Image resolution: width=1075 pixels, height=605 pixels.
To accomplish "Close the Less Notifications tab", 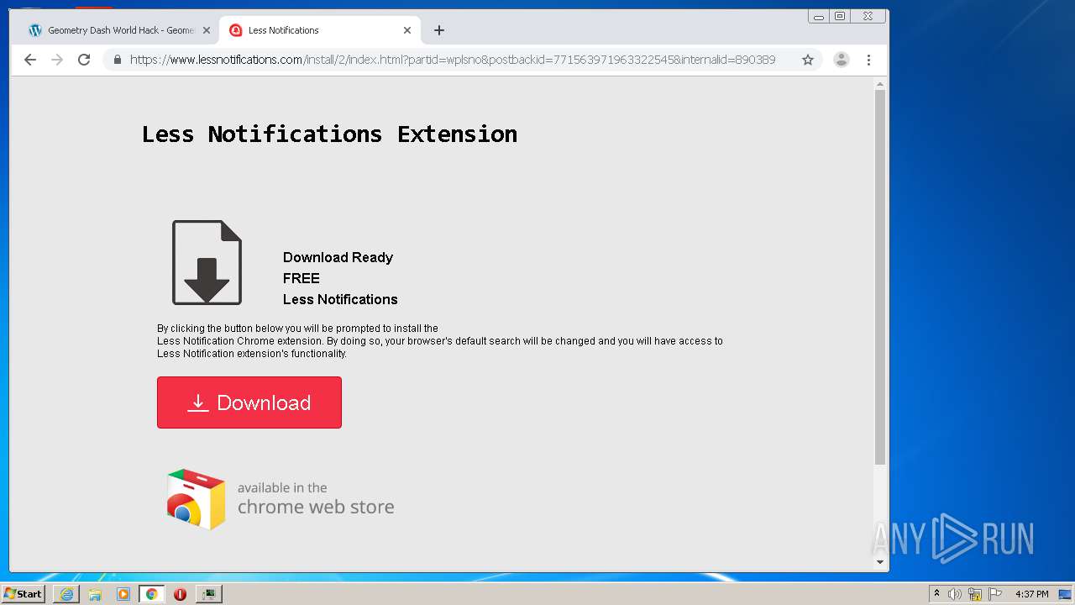I will click(407, 30).
